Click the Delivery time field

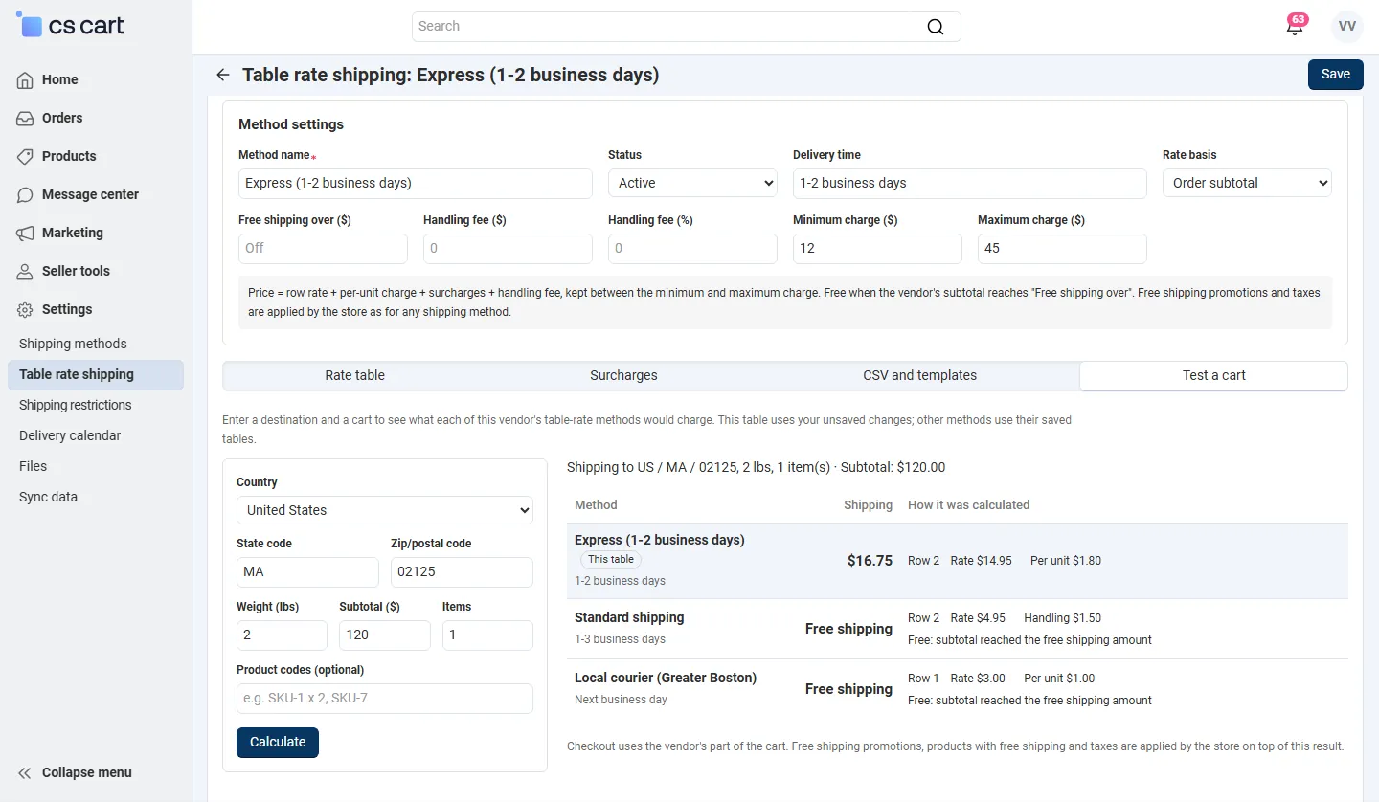click(970, 183)
